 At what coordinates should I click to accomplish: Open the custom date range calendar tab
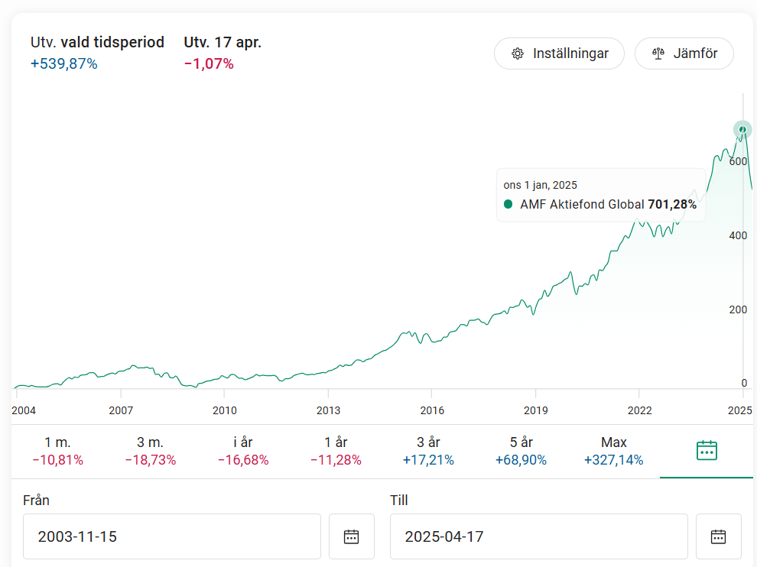click(x=706, y=451)
